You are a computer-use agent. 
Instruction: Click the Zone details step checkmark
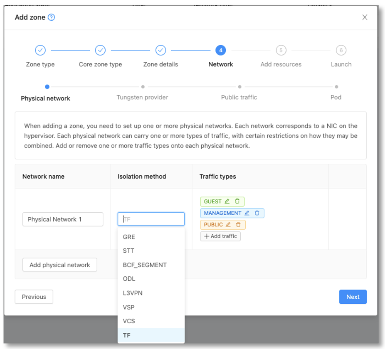coord(160,50)
